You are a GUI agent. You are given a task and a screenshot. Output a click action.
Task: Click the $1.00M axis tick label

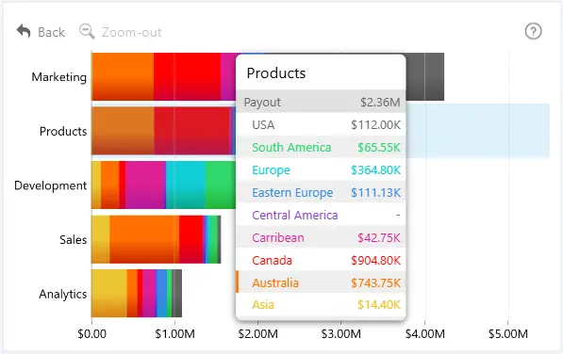(x=174, y=334)
